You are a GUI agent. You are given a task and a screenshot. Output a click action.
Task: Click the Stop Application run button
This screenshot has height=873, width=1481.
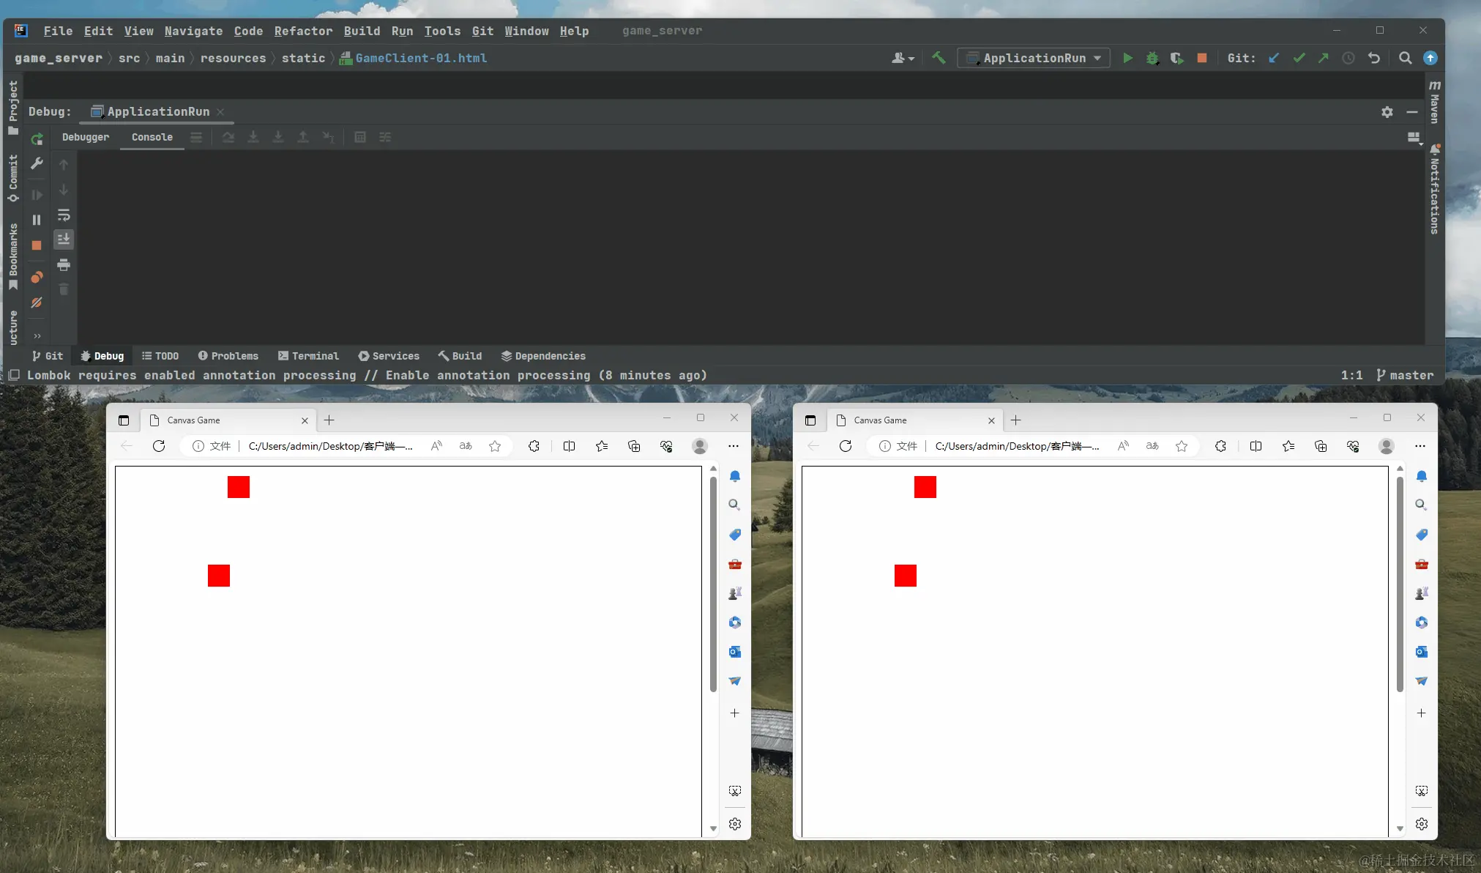pos(1201,57)
